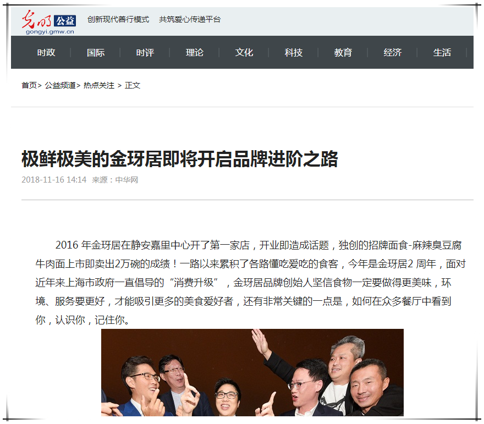Go to the 生活 section

coord(442,52)
